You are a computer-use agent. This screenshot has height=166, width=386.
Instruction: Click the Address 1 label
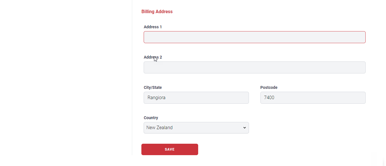pos(153,27)
